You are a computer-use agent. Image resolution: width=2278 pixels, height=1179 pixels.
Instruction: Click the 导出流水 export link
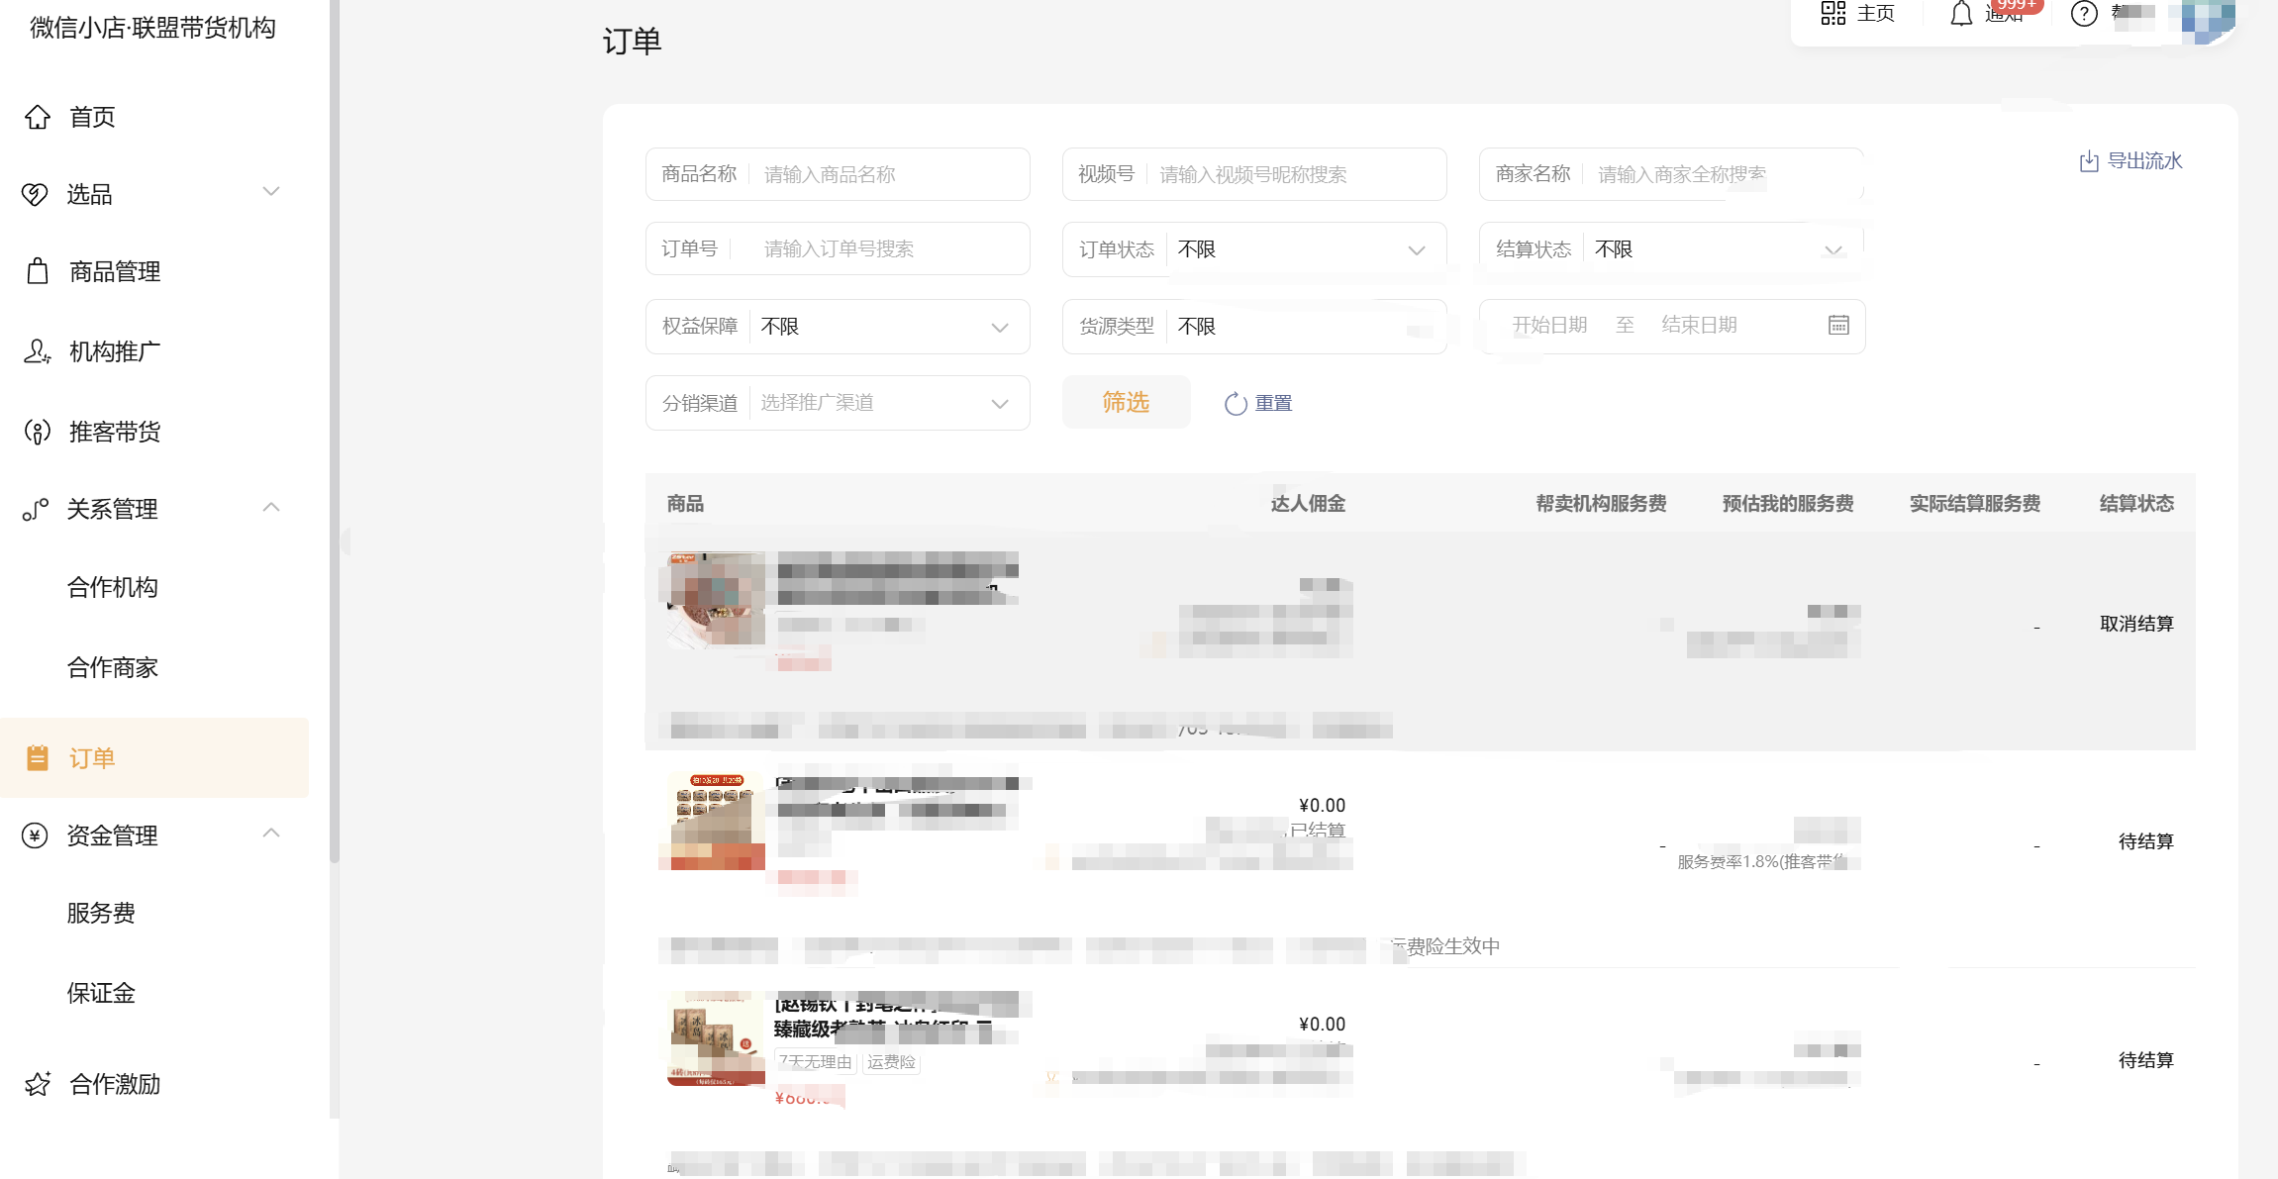pyautogui.click(x=2143, y=161)
